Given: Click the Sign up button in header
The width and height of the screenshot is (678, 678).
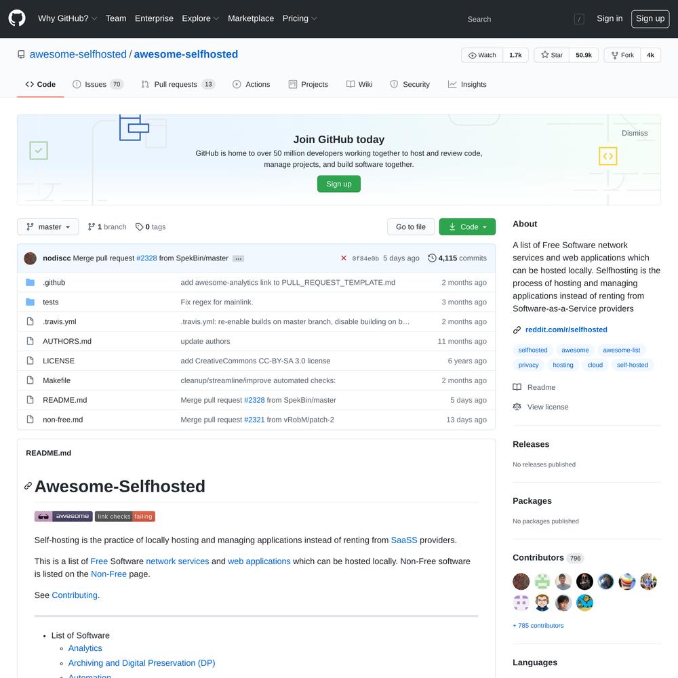Looking at the screenshot, I should (650, 18).
